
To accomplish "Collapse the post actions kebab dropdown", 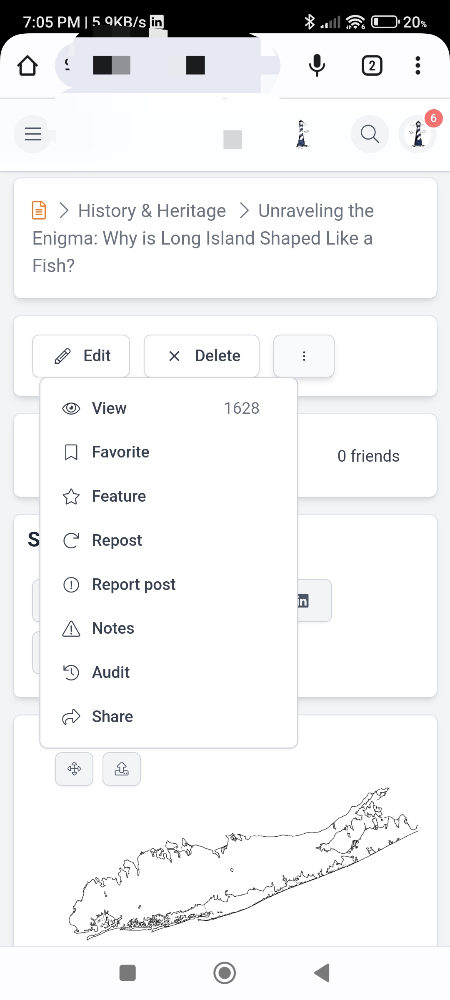I will (x=304, y=356).
